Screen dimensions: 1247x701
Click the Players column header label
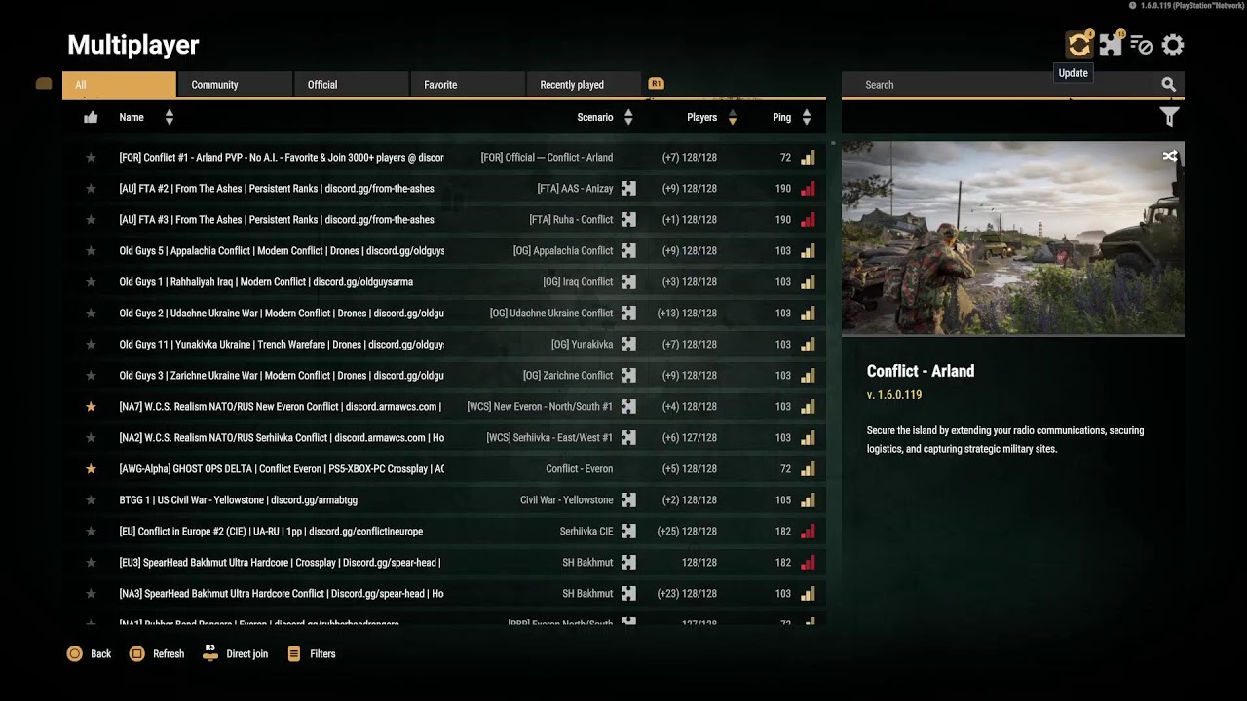[701, 117]
